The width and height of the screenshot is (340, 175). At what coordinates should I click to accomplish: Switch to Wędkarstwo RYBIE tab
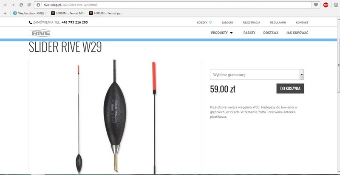click(x=30, y=13)
